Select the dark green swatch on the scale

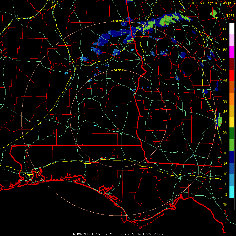coord(232,133)
